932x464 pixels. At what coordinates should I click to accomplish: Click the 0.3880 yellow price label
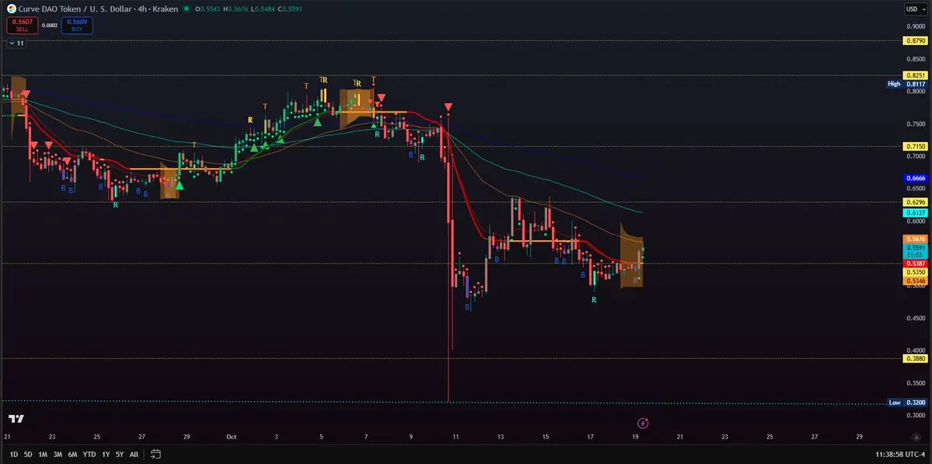[x=914, y=358]
